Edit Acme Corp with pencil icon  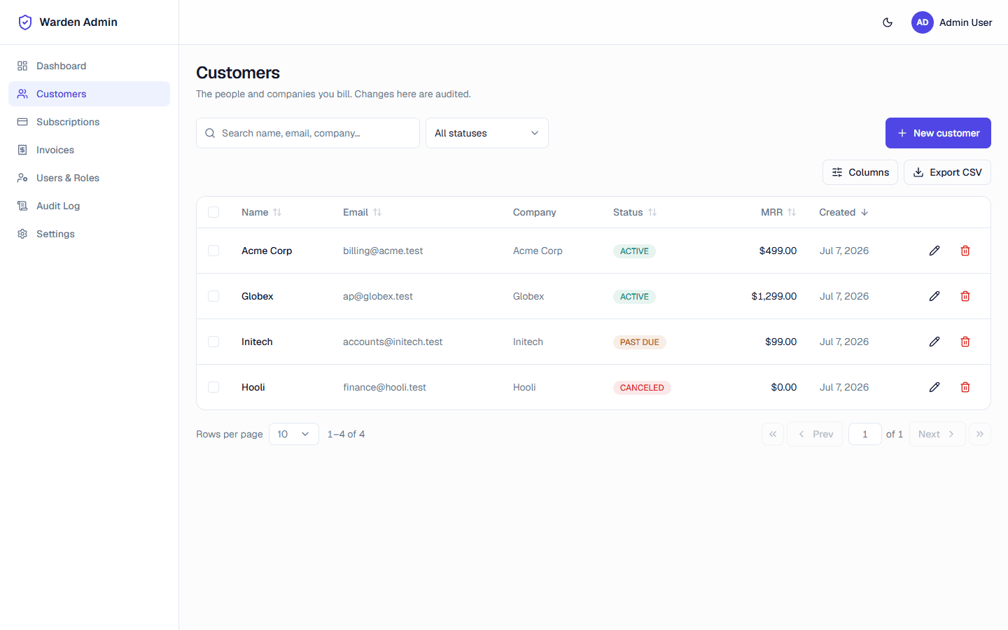[x=934, y=251]
